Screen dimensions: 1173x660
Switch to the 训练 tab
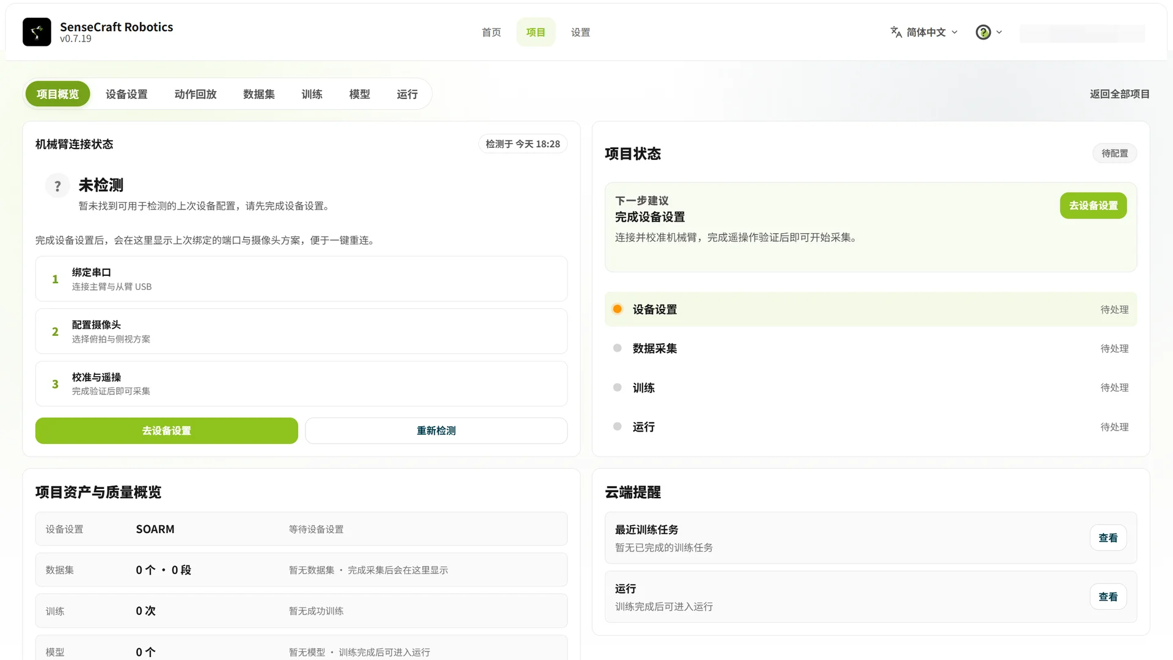(x=312, y=94)
